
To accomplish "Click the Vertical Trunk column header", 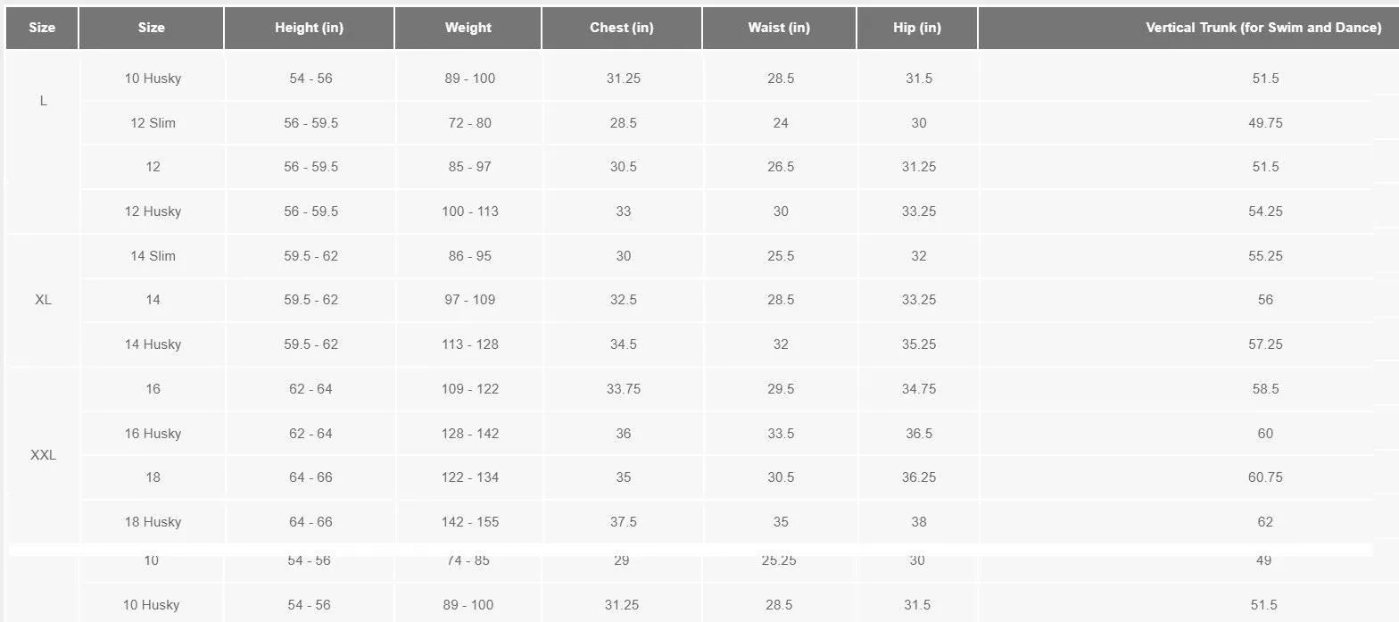I will 1263,28.
